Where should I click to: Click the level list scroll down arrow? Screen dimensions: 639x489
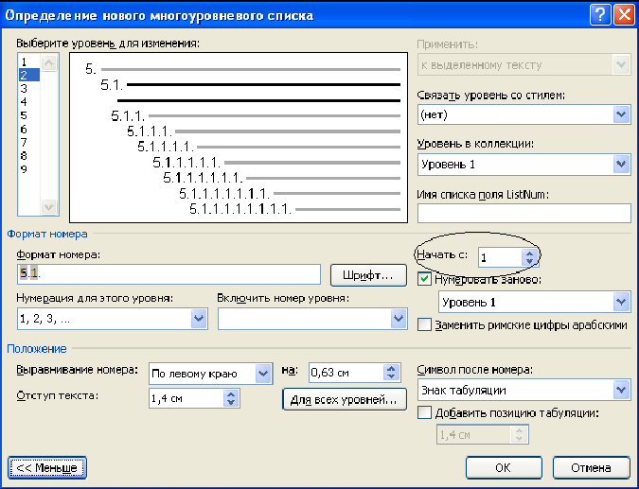(49, 206)
